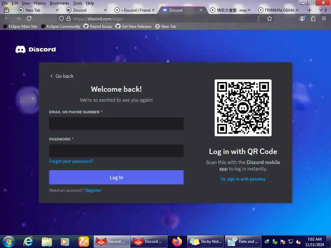Image resolution: width=331 pixels, height=248 pixels.
Task: Click the QR code image
Action: [x=243, y=108]
